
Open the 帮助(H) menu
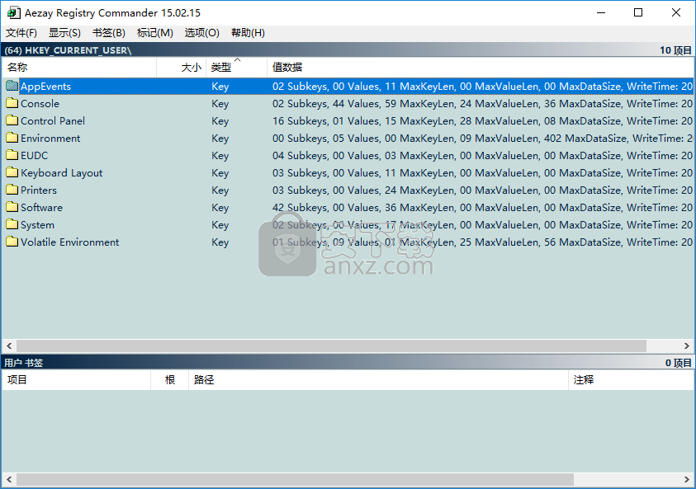[x=249, y=33]
